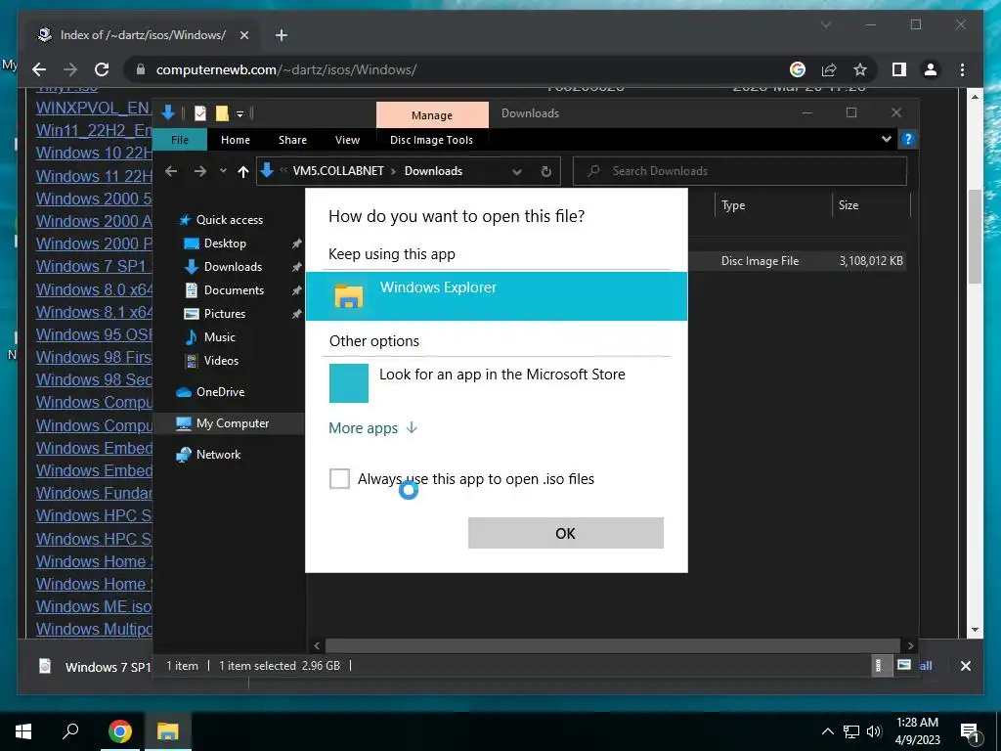Open Videos in navigation pane
1001x751 pixels.
[221, 361]
